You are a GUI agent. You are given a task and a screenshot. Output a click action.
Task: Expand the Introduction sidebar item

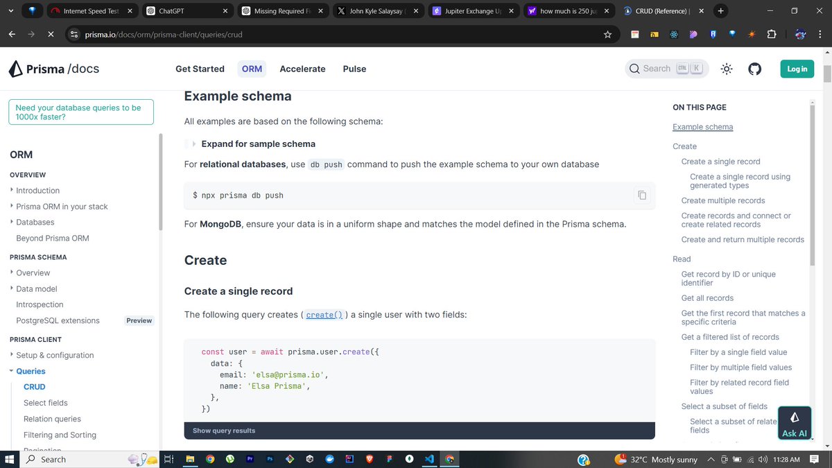tap(12, 190)
